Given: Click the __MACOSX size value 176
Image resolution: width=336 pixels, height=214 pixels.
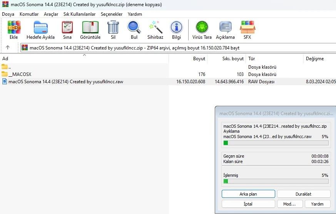Looking at the screenshot, I should 202,74.
